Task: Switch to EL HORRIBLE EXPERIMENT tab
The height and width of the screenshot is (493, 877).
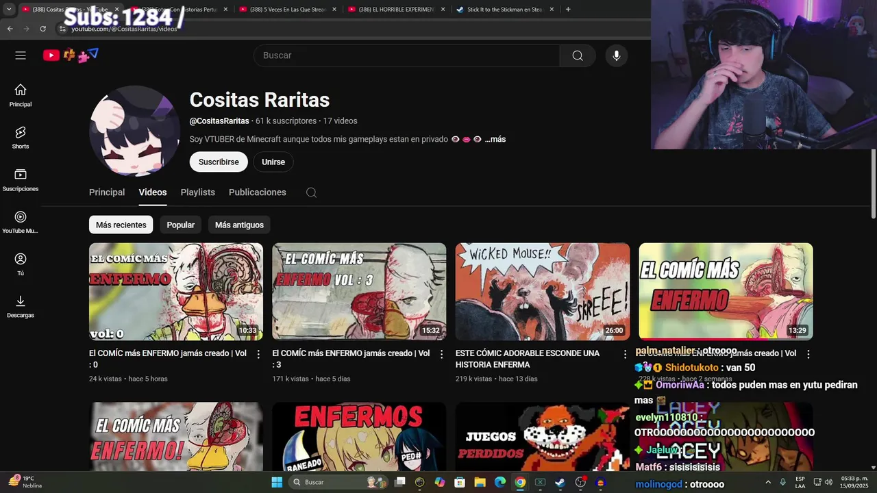Action: tap(397, 10)
